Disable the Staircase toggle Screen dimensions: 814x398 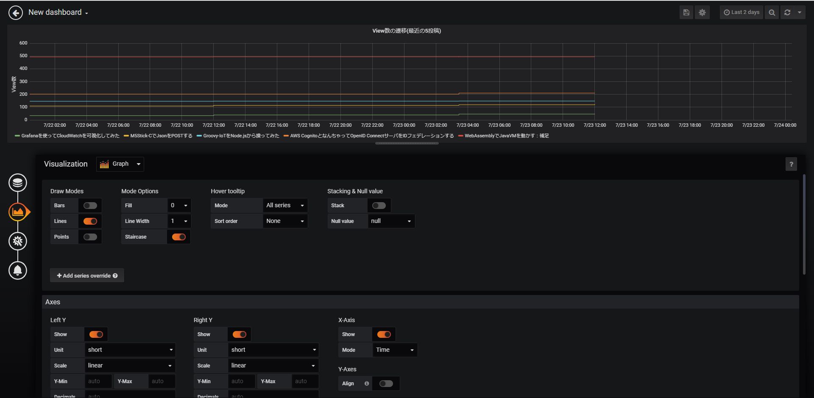[178, 237]
